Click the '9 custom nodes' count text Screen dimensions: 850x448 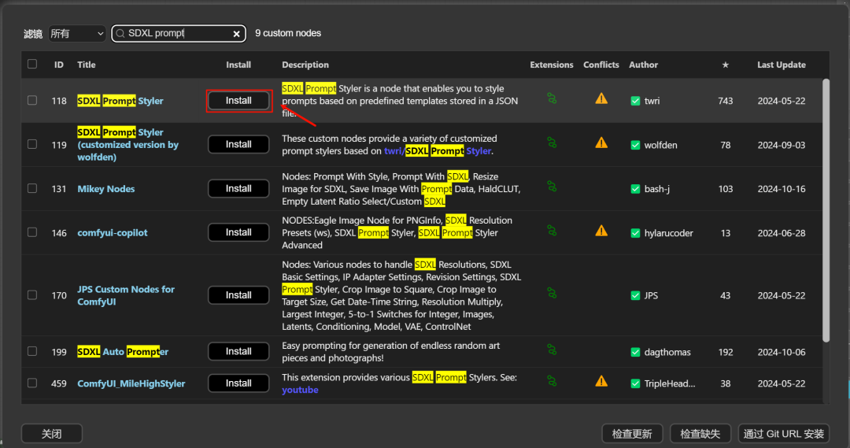pos(288,33)
